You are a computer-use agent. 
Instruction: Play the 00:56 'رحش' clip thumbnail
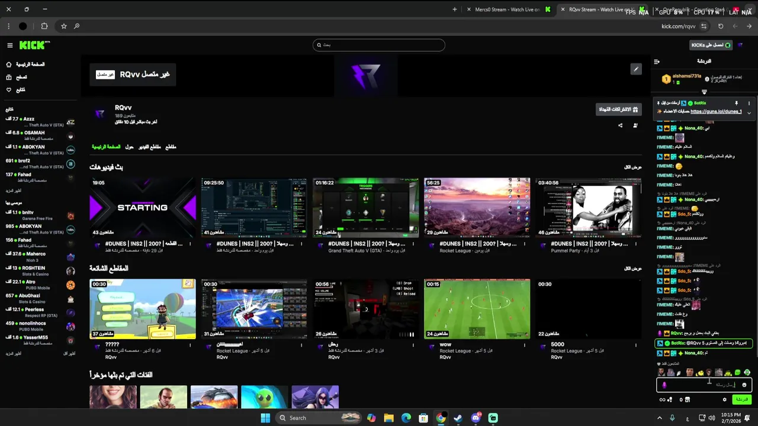tap(365, 309)
